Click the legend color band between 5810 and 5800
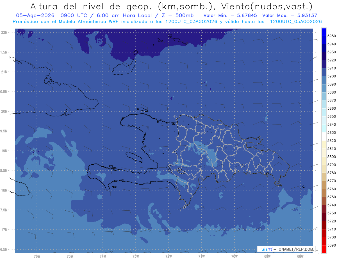337x260 pixels. pyautogui.click(x=324, y=153)
